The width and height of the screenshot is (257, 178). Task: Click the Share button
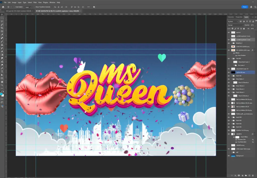click(x=244, y=7)
